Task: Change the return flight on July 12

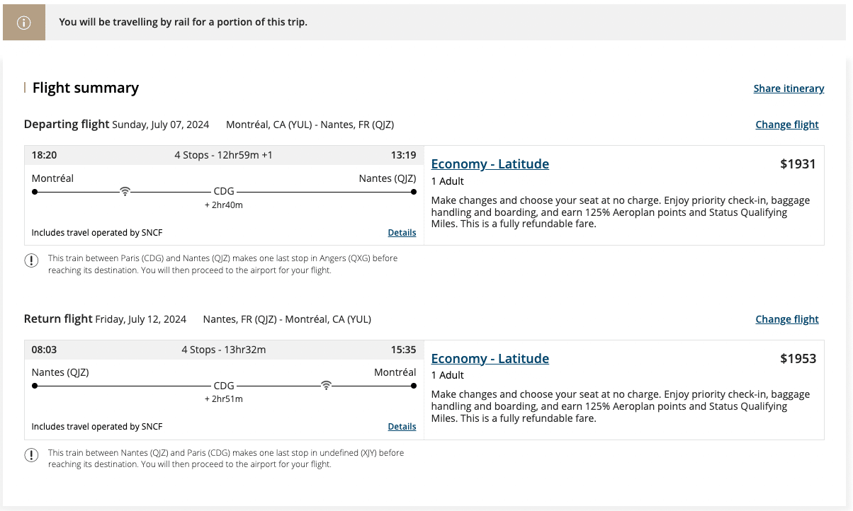Action: coord(786,319)
